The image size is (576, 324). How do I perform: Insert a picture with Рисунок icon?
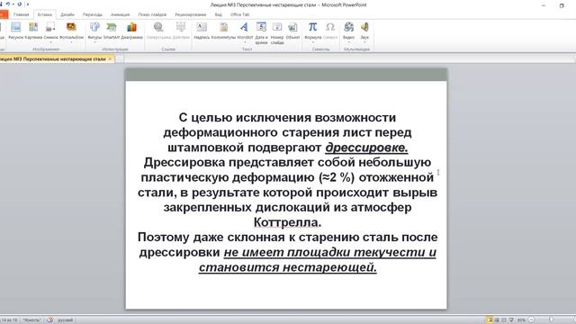click(15, 30)
